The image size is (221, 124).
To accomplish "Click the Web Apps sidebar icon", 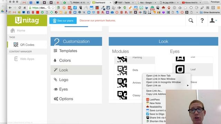I will click(x=16, y=59).
